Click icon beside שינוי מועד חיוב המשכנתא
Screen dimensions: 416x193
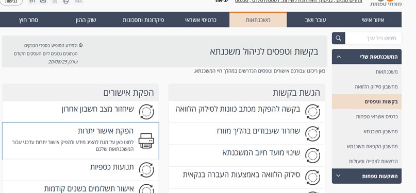(312, 155)
